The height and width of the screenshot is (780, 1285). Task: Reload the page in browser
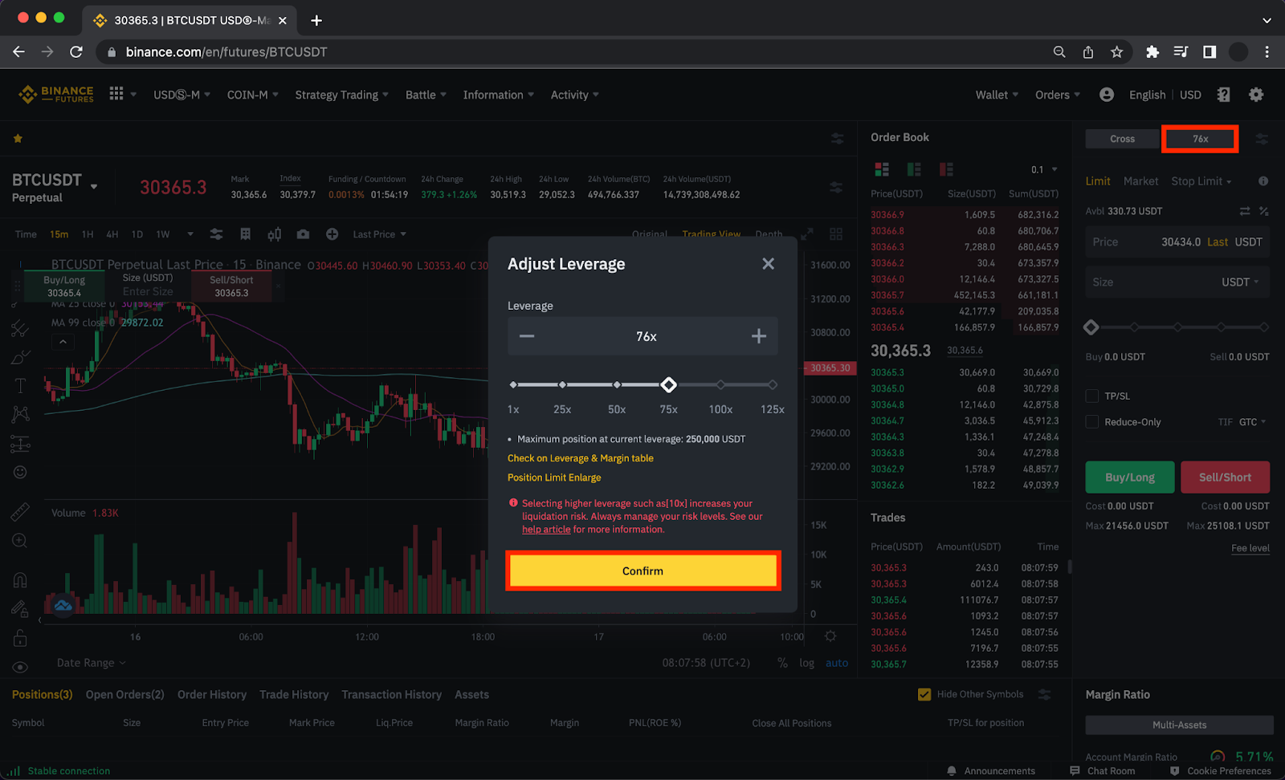(76, 52)
